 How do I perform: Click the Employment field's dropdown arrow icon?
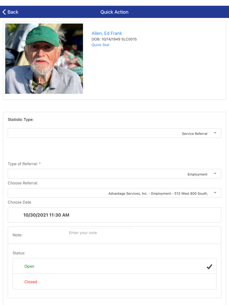215,174
